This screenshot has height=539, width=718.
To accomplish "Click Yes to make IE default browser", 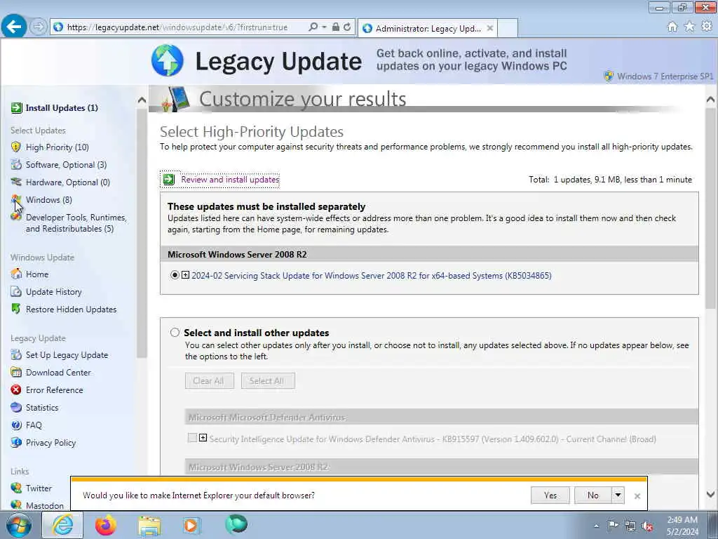I will 550,495.
